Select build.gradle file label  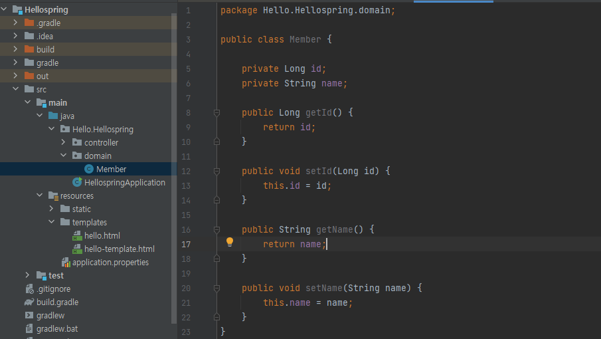click(x=57, y=302)
